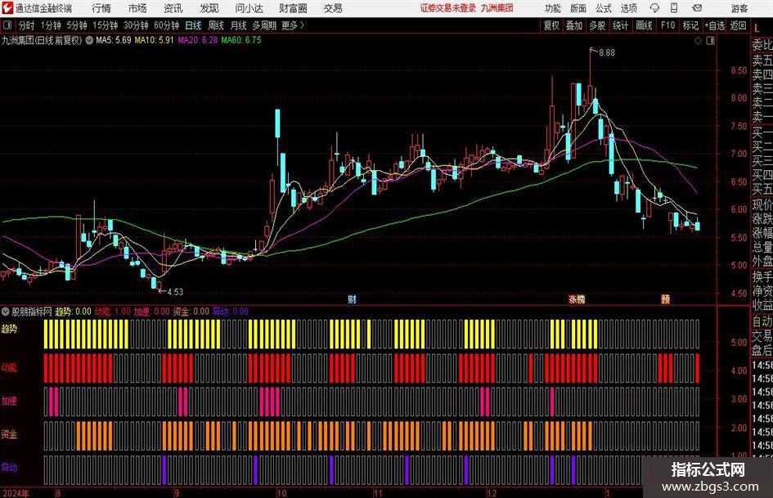
Task: Switch to the 1分钟 period
Action: coord(50,25)
